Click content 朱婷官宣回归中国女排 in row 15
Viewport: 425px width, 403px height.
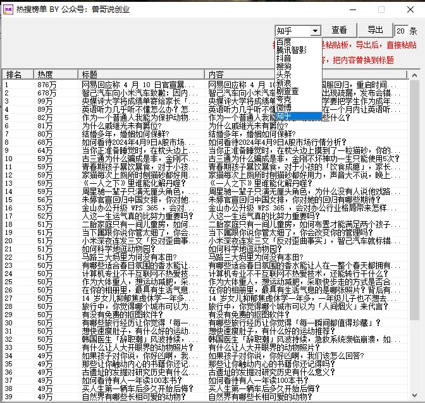294,200
